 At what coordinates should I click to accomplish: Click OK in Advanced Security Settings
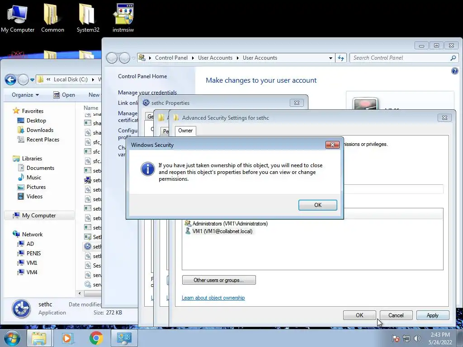pyautogui.click(x=359, y=315)
